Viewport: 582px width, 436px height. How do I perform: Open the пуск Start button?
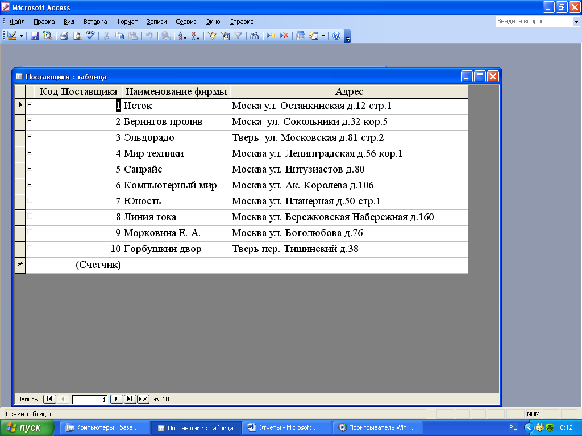point(27,428)
